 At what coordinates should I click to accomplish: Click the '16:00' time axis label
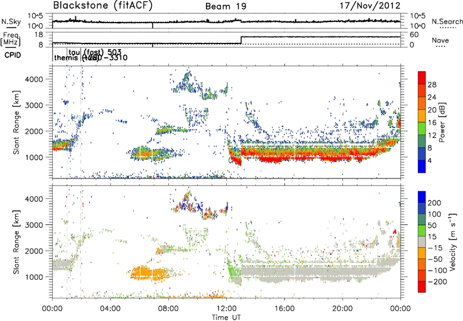coord(284,309)
